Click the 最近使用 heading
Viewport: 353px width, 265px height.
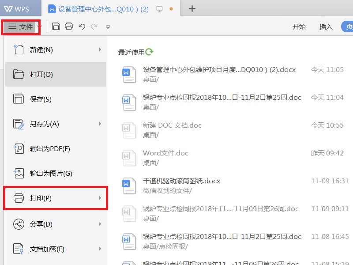pyautogui.click(x=131, y=52)
